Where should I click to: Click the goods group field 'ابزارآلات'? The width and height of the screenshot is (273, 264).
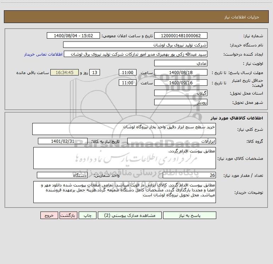172,141
